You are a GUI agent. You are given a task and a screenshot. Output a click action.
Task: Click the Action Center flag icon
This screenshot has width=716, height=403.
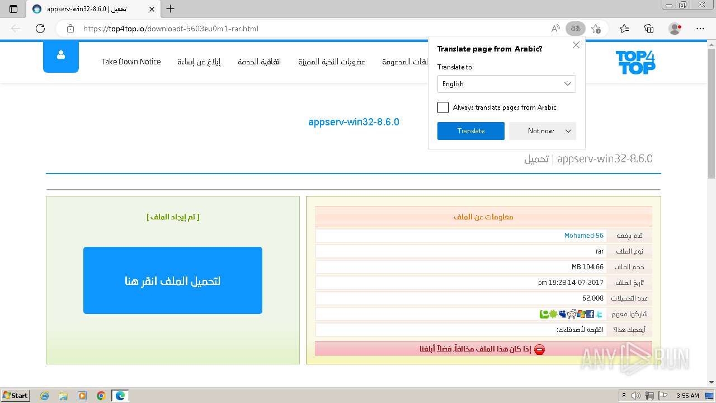[x=663, y=396]
